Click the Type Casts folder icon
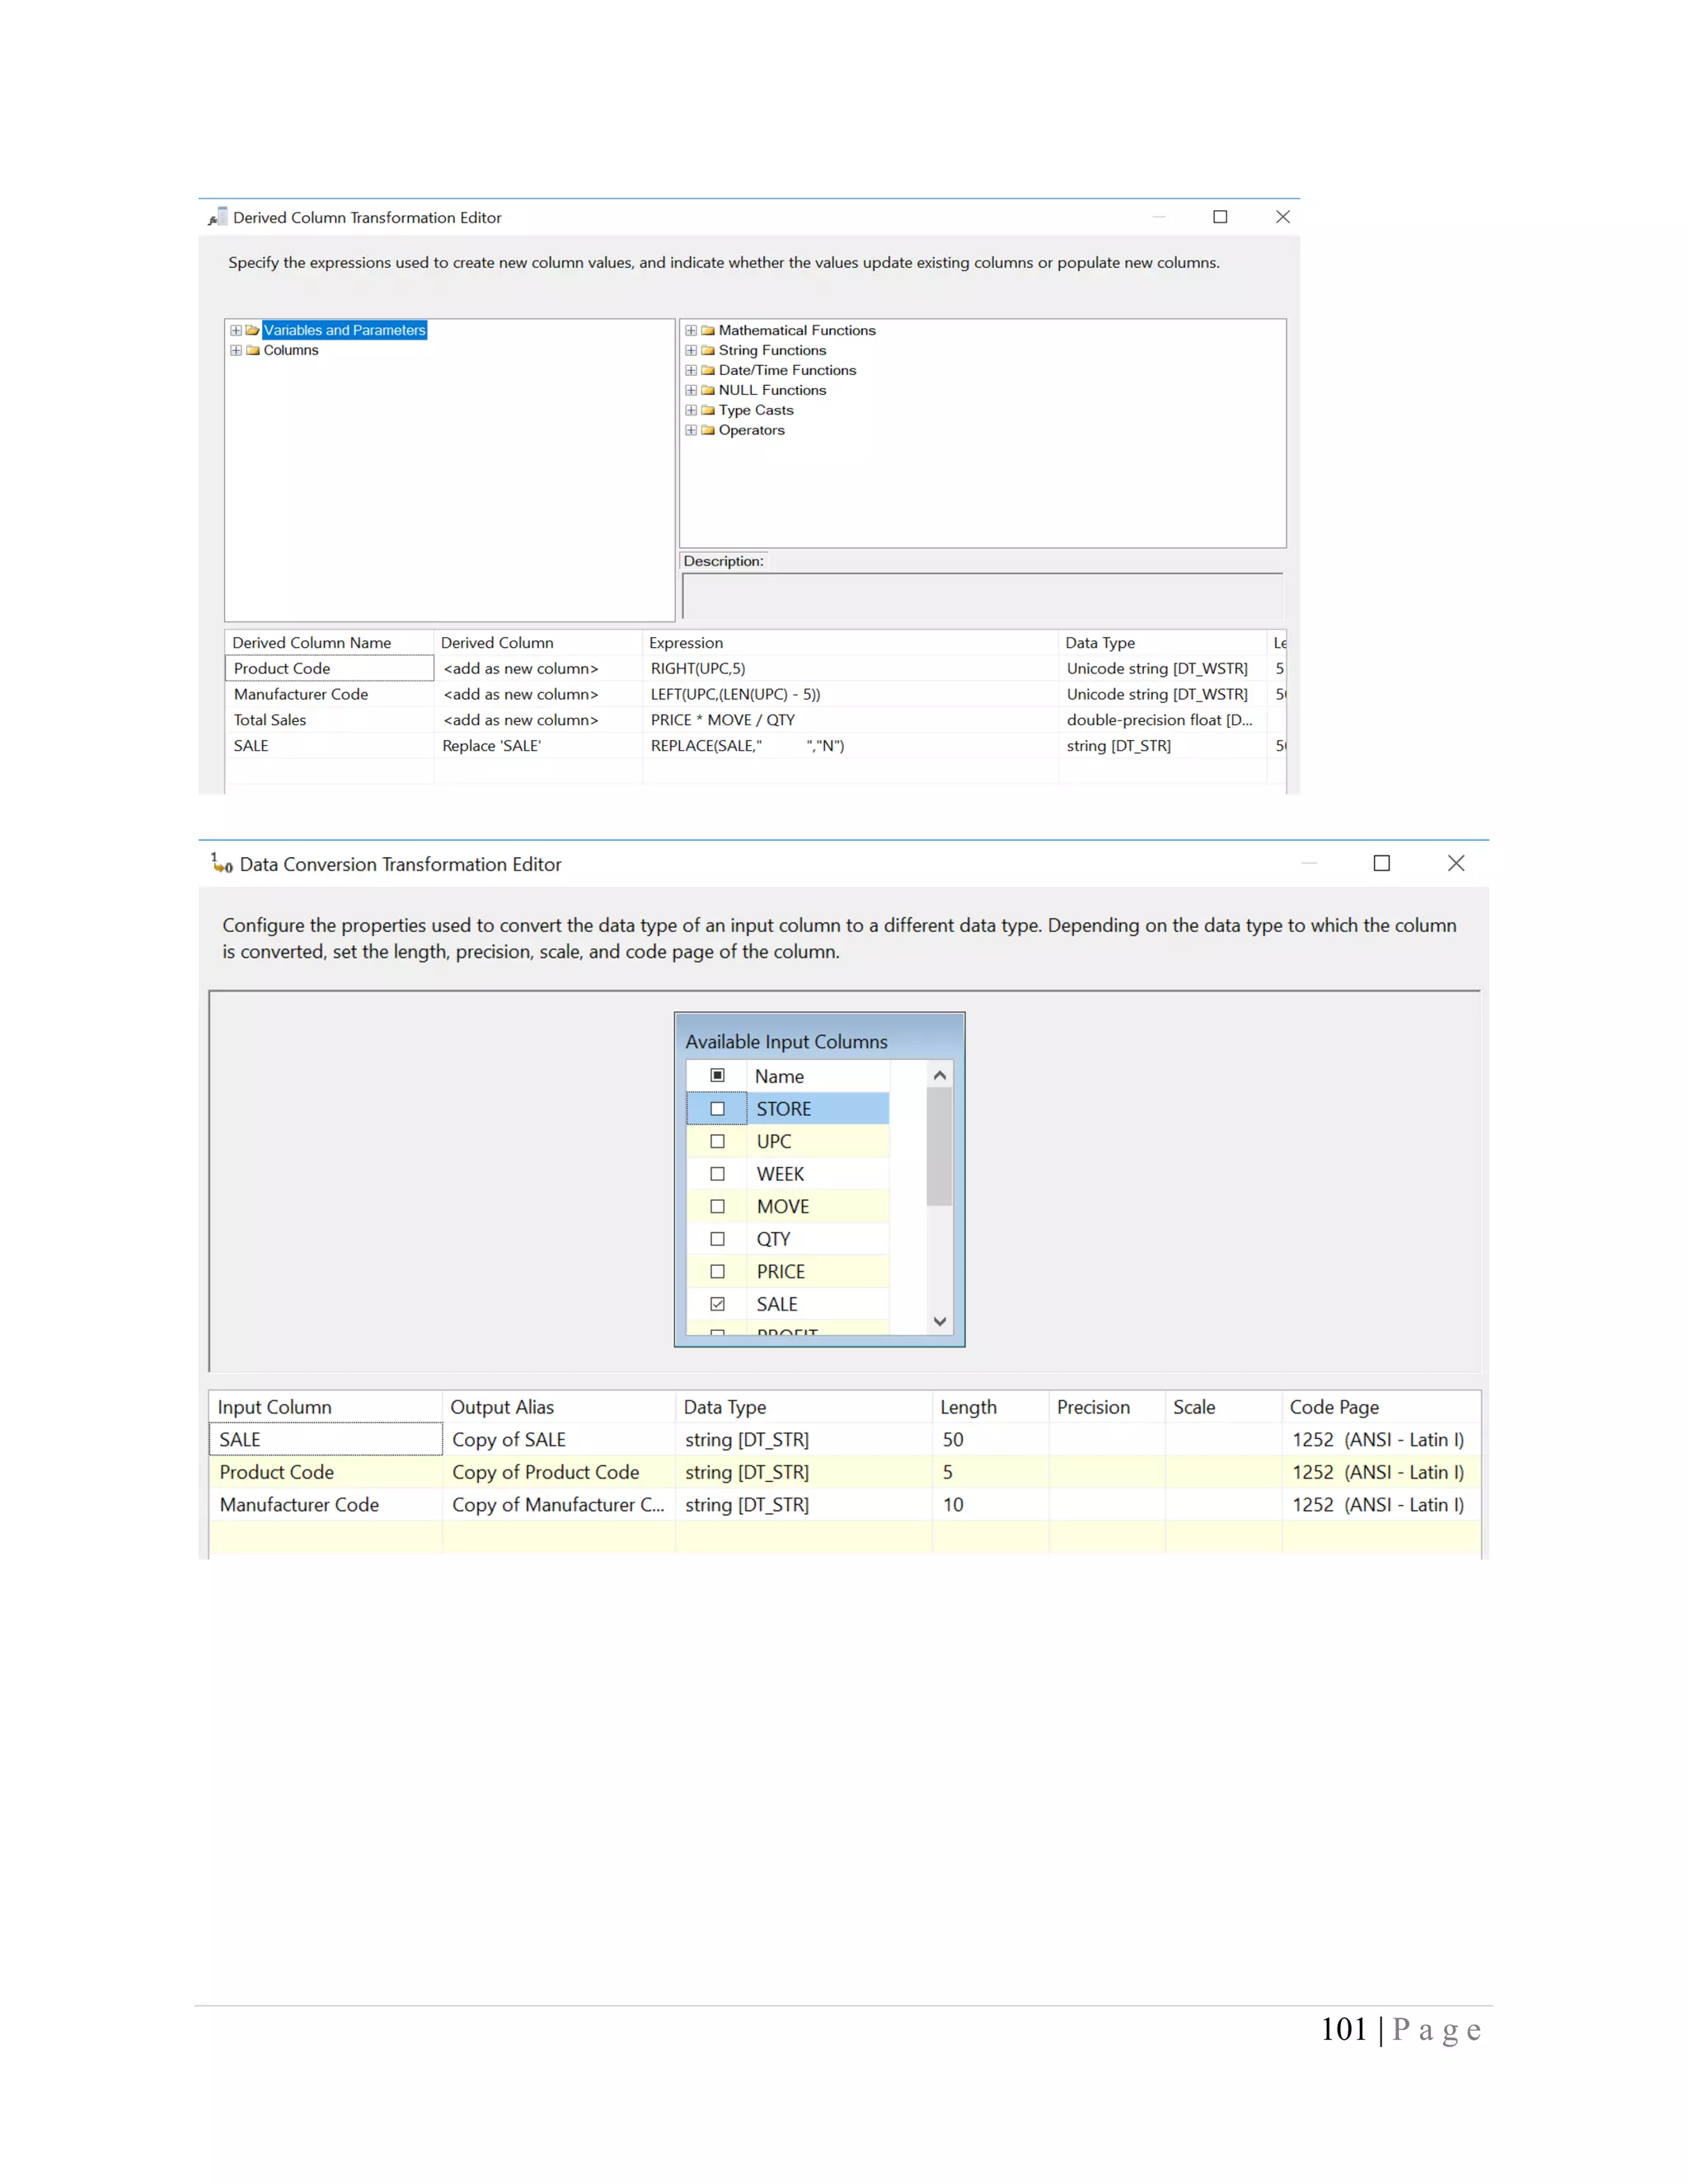Image resolution: width=1688 pixels, height=2184 pixels. 708,410
